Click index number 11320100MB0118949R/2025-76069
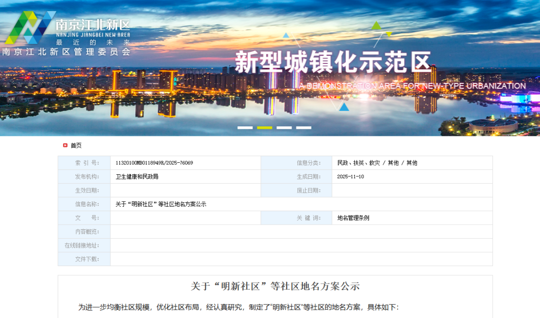The width and height of the screenshot is (540, 318). (154, 163)
